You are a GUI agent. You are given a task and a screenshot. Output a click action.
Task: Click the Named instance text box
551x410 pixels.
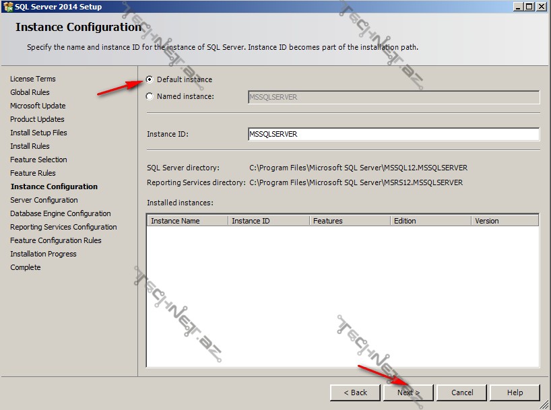click(393, 97)
